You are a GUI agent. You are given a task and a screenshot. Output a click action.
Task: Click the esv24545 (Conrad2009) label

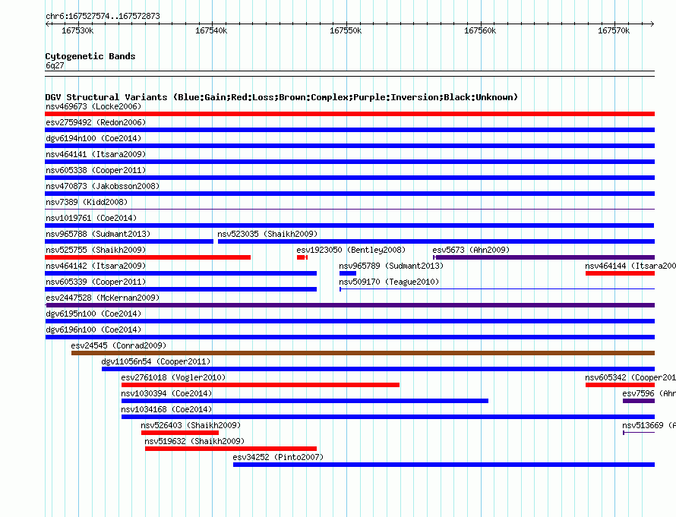118,345
